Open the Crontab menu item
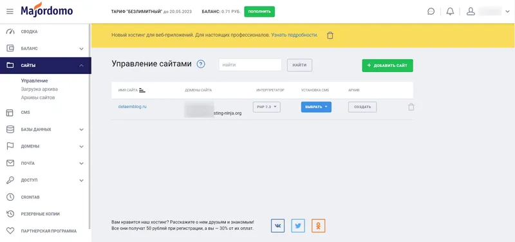 pos(30,197)
